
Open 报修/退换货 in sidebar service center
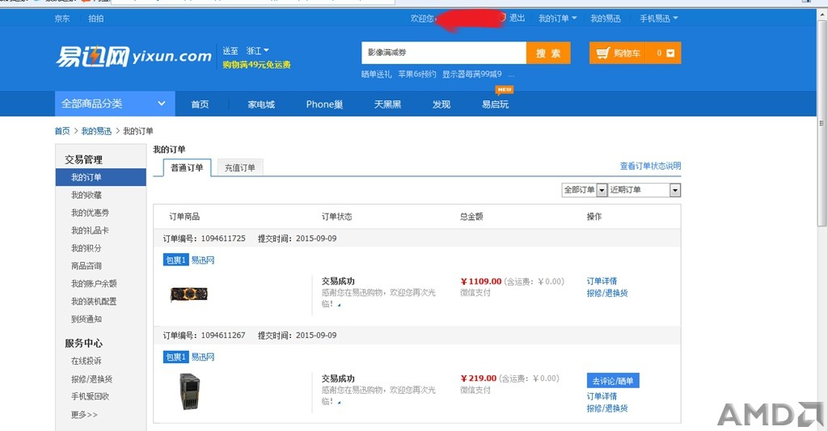92,378
